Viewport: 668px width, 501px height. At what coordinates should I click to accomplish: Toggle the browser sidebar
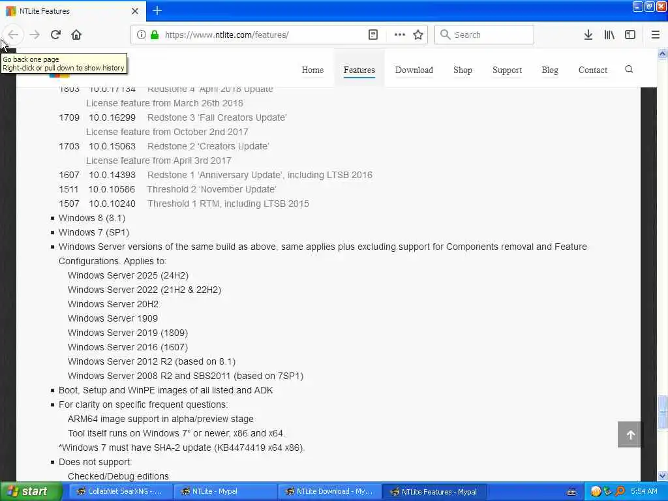(x=630, y=35)
